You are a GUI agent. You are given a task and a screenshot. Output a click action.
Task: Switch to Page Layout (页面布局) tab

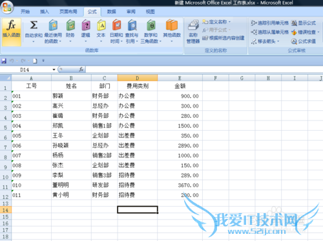[x=68, y=12]
